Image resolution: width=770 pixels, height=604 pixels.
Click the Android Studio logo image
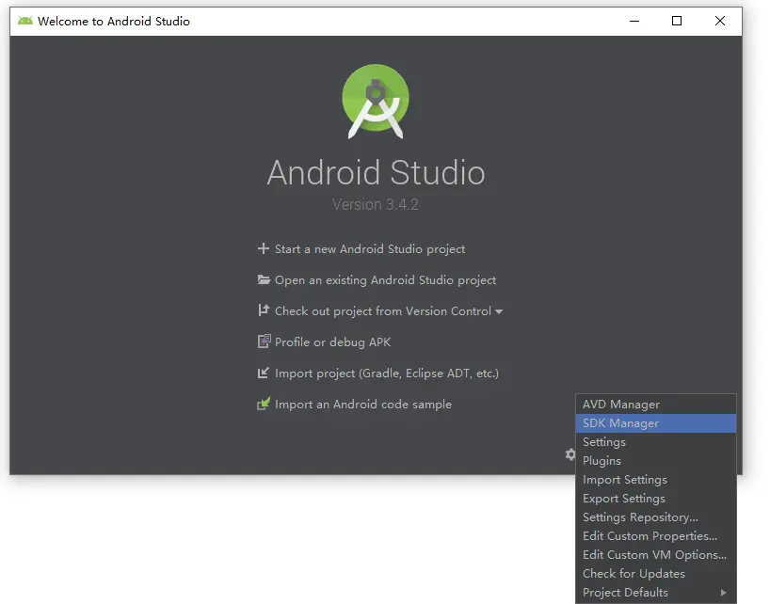tap(376, 99)
